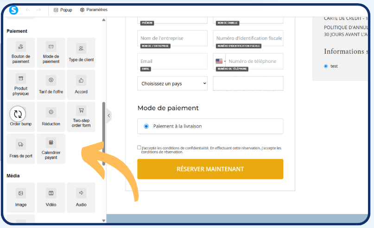Undo the last editor action
Image resolution: width=374 pixels, height=228 pixels.
[28, 10]
